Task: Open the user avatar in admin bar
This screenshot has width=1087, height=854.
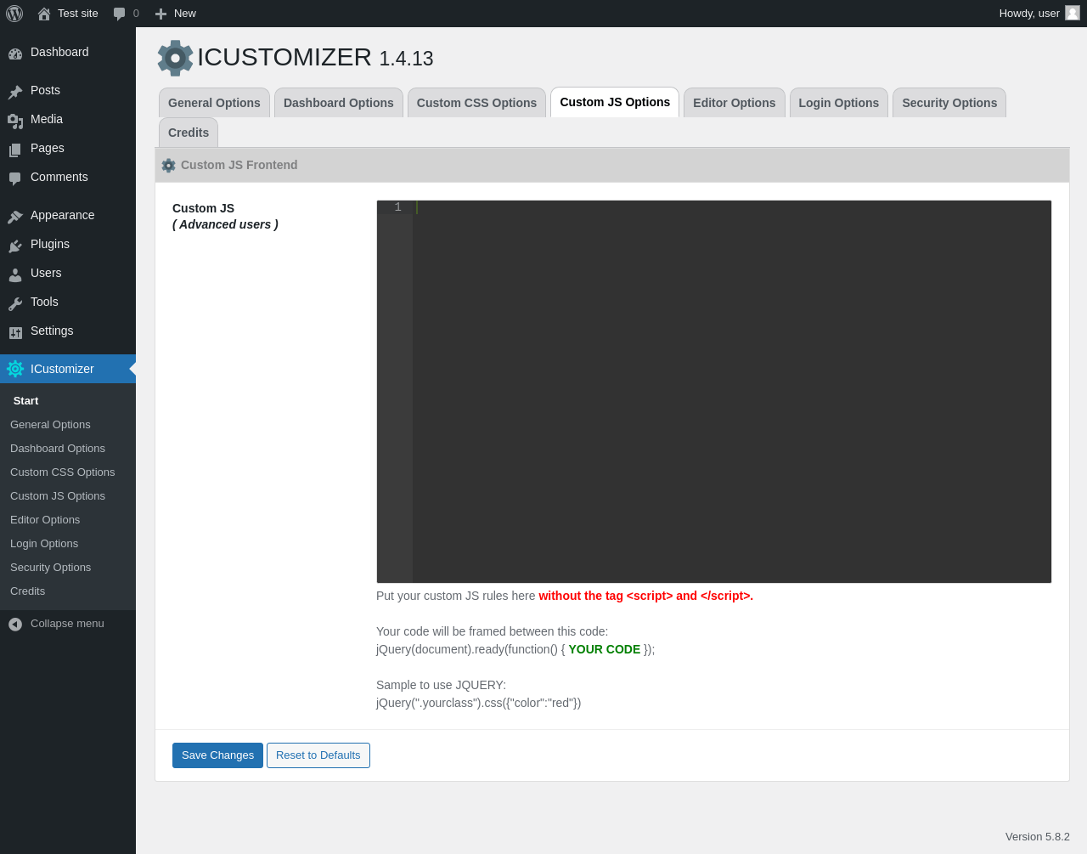Action: pos(1073,13)
